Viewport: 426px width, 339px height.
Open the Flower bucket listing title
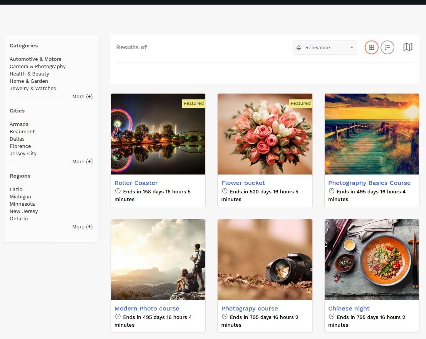pos(243,183)
